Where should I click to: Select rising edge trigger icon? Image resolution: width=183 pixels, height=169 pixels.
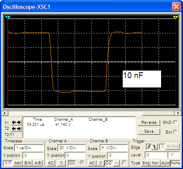tap(149, 147)
